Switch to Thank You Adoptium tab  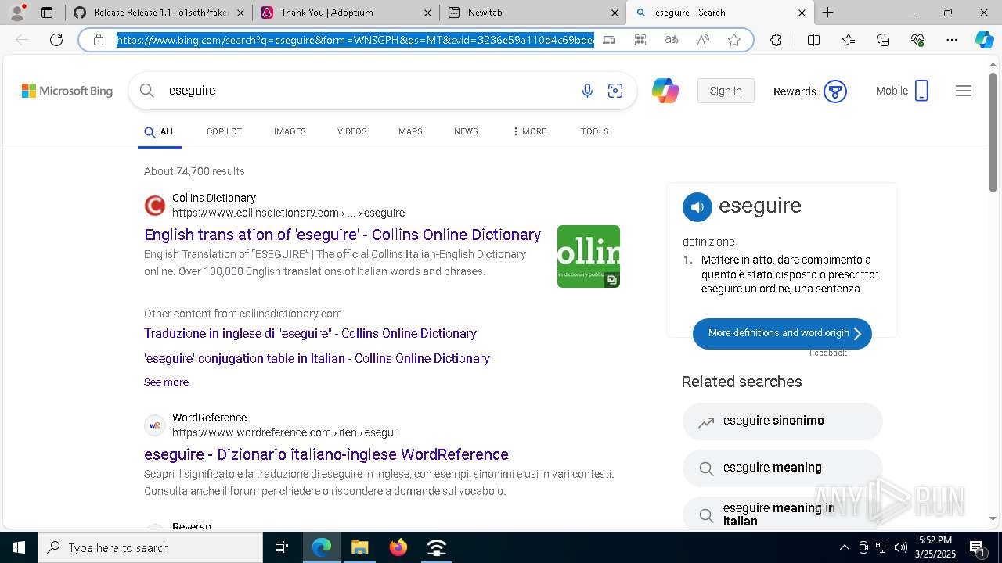pos(346,13)
